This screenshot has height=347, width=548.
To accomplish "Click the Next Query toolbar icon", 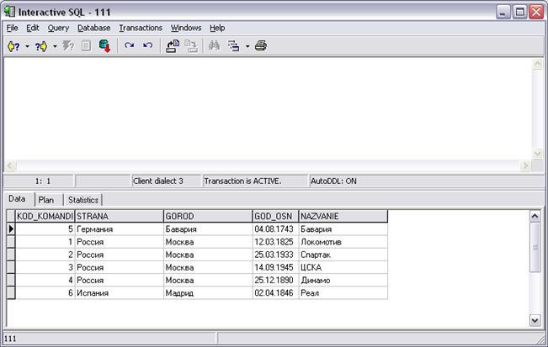I will [x=40, y=46].
